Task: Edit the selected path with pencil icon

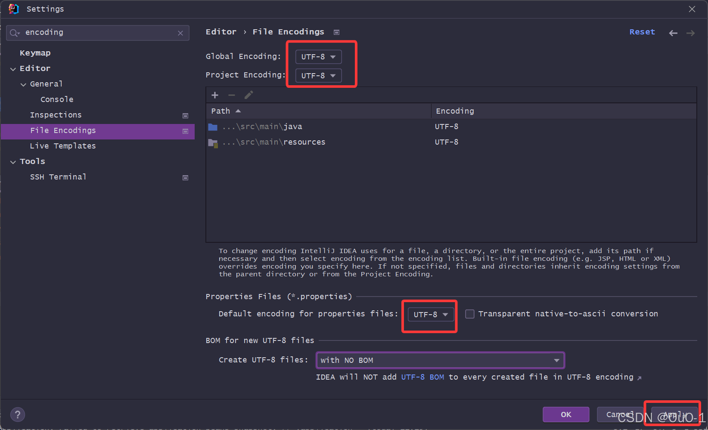Action: (248, 95)
